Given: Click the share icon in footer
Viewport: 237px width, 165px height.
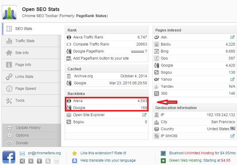Looking at the screenshot, I should 22,161.
